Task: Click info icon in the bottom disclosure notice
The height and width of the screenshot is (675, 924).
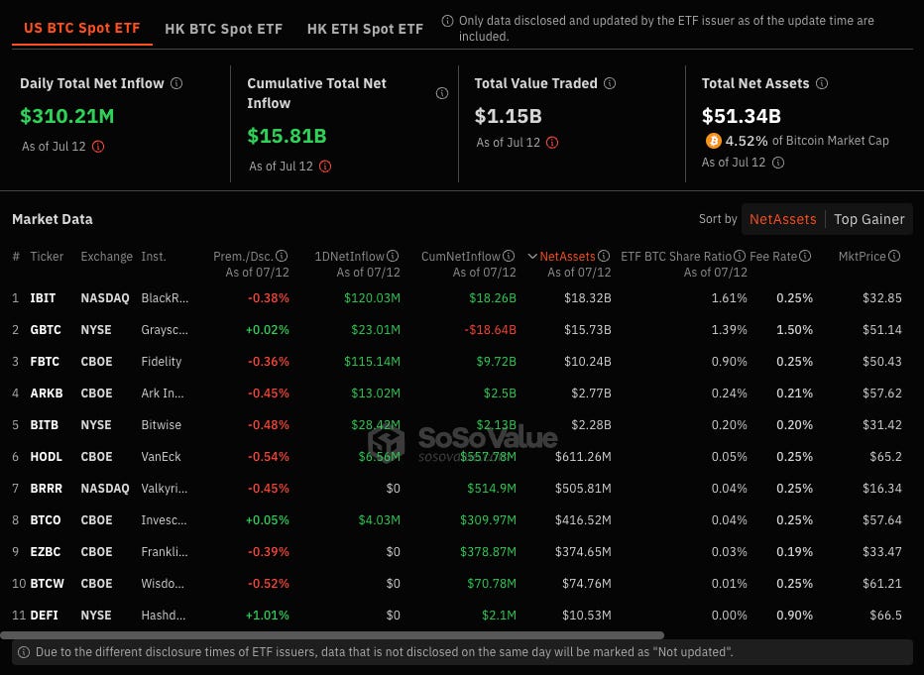Action: point(24,652)
